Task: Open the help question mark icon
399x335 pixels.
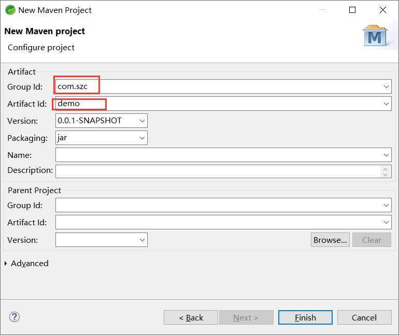Action: [15, 317]
